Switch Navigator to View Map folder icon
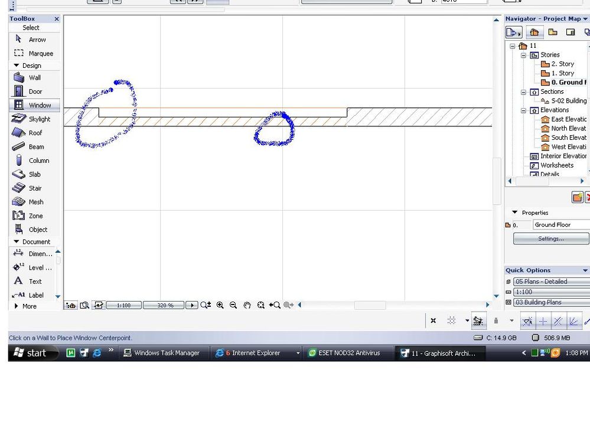The image size is (590, 442). [x=553, y=32]
